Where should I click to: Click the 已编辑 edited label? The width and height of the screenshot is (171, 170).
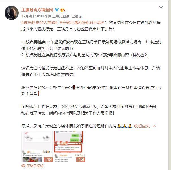pos(77,16)
